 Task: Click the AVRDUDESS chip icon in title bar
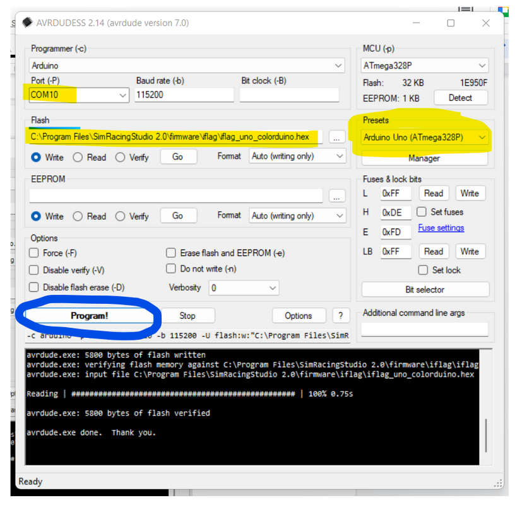pyautogui.click(x=27, y=22)
